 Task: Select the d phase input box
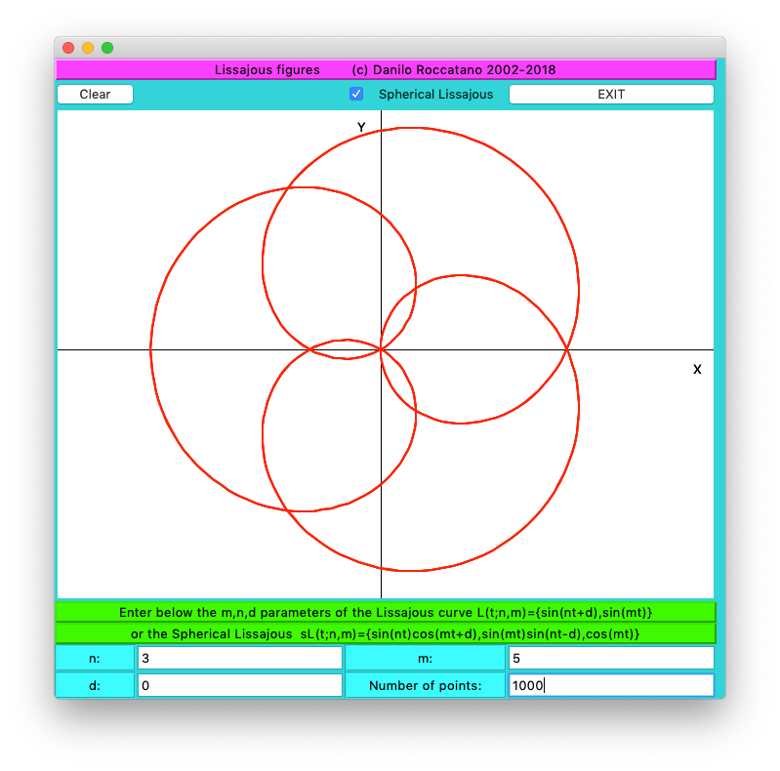(239, 685)
